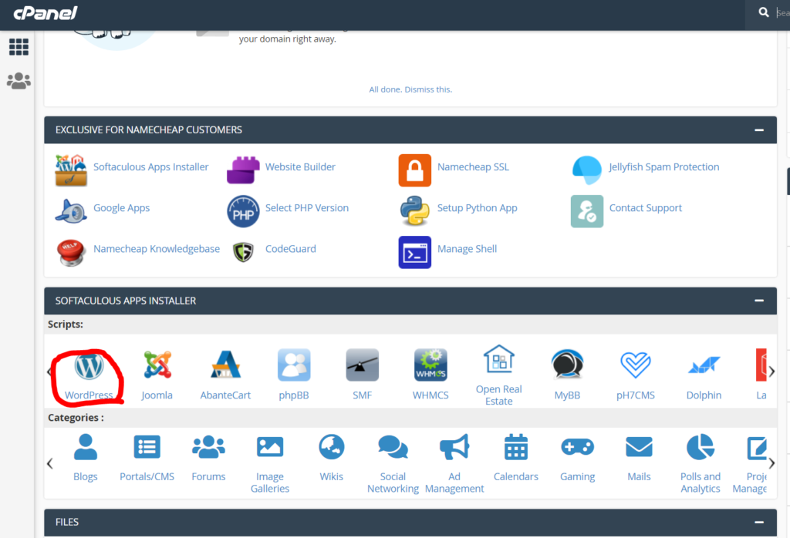Click the Google Apps link text
The width and height of the screenshot is (790, 538).
121,208
